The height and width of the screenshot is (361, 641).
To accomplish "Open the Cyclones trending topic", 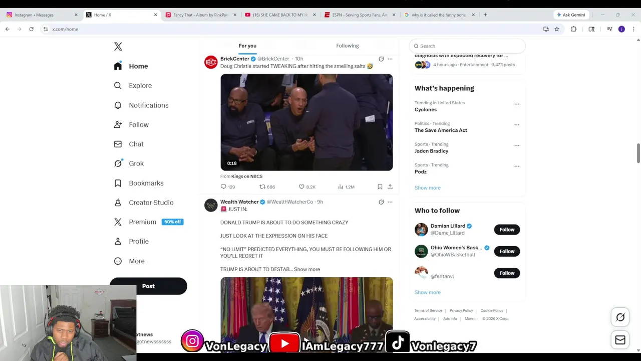I will click(426, 110).
